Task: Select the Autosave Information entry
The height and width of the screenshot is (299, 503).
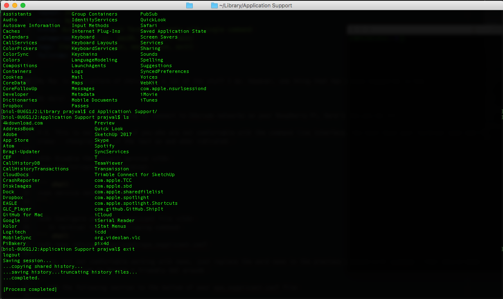Action: pyautogui.click(x=31, y=25)
